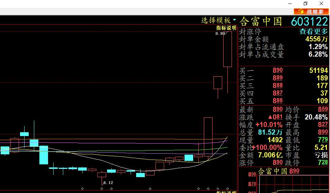330x193 pixels.
Task: Select the 买二 price 889
Action: (x=277, y=78)
